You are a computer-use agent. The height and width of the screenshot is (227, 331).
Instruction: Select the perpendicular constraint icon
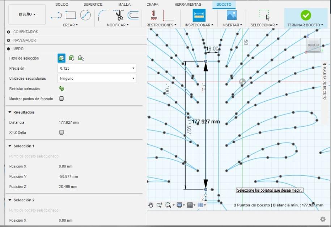pyautogui.click(x=168, y=15)
